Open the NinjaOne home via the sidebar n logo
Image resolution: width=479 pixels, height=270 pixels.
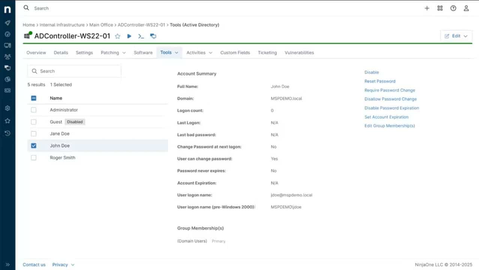click(8, 9)
